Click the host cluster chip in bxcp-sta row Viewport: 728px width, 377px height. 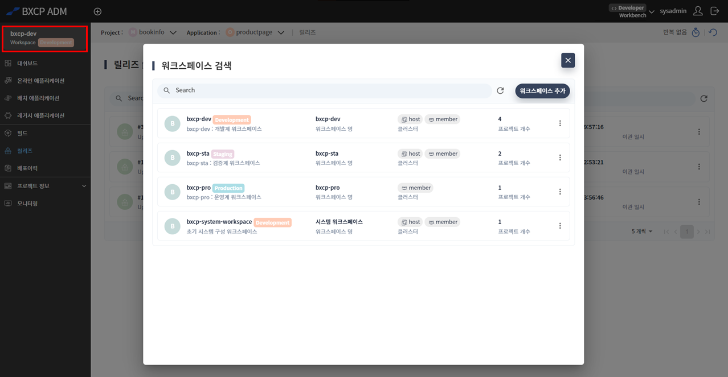410,154
